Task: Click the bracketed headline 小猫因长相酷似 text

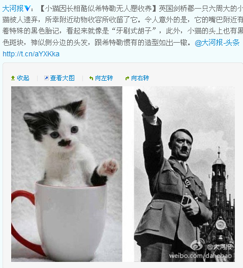Action: pyautogui.click(x=70, y=8)
